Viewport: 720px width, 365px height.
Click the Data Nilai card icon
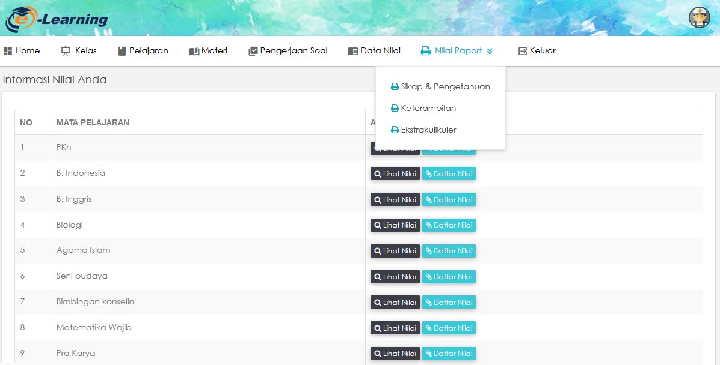coord(352,51)
